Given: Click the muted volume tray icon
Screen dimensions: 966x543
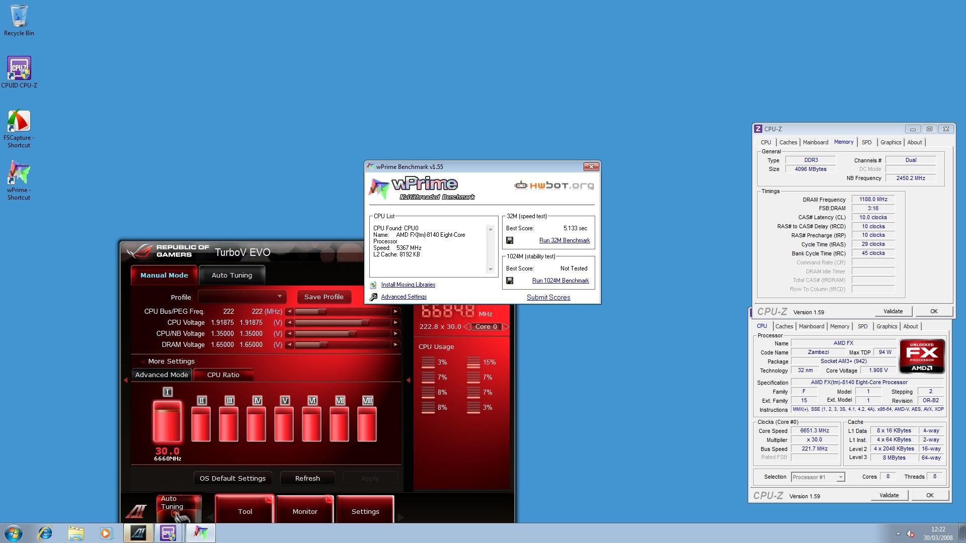Looking at the screenshot, I should [x=911, y=533].
